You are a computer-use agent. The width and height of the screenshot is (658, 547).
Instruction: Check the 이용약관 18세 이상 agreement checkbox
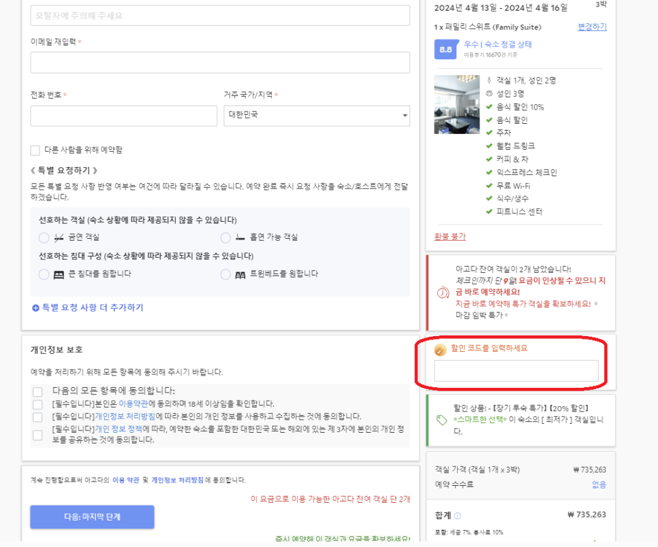[x=37, y=405]
